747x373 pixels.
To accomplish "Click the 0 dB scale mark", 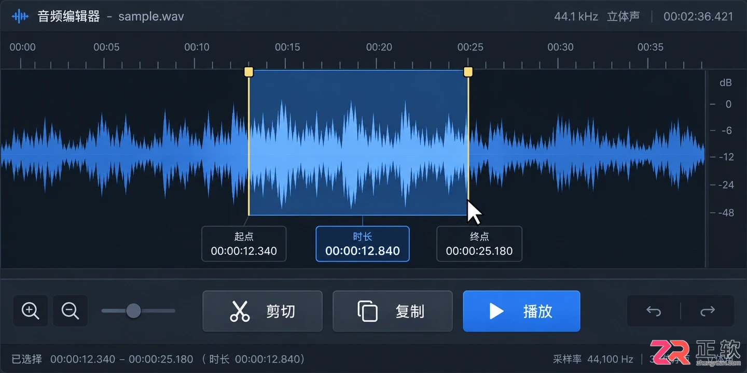I will pos(729,104).
